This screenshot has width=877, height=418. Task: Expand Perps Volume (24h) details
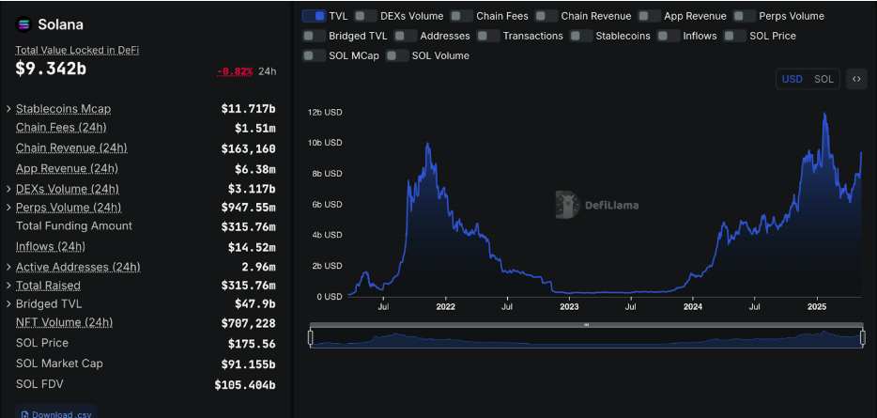8,208
